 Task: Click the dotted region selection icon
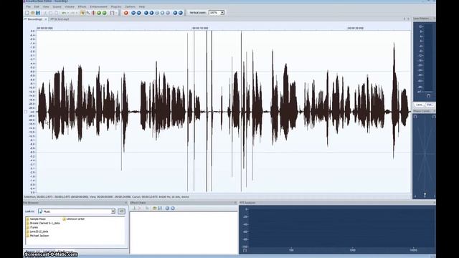coord(112,13)
